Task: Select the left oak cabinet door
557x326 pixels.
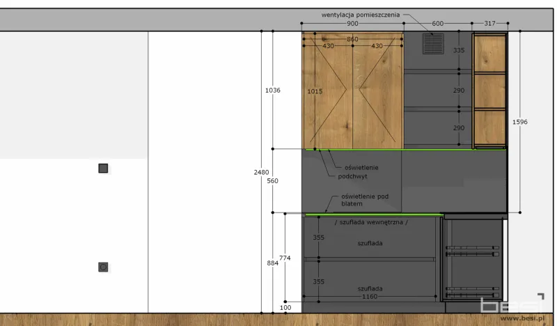Action: pyautogui.click(x=327, y=91)
